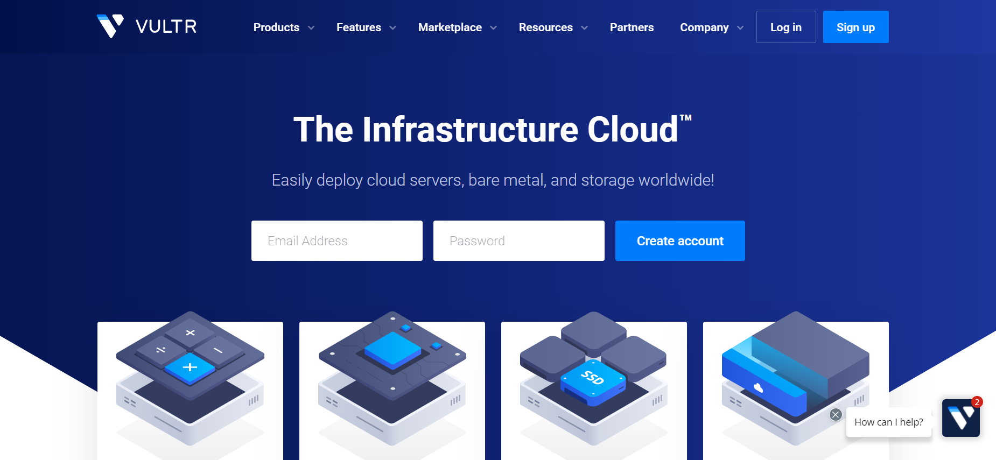The height and width of the screenshot is (460, 996).
Task: Click the Sign up button
Action: point(856,27)
